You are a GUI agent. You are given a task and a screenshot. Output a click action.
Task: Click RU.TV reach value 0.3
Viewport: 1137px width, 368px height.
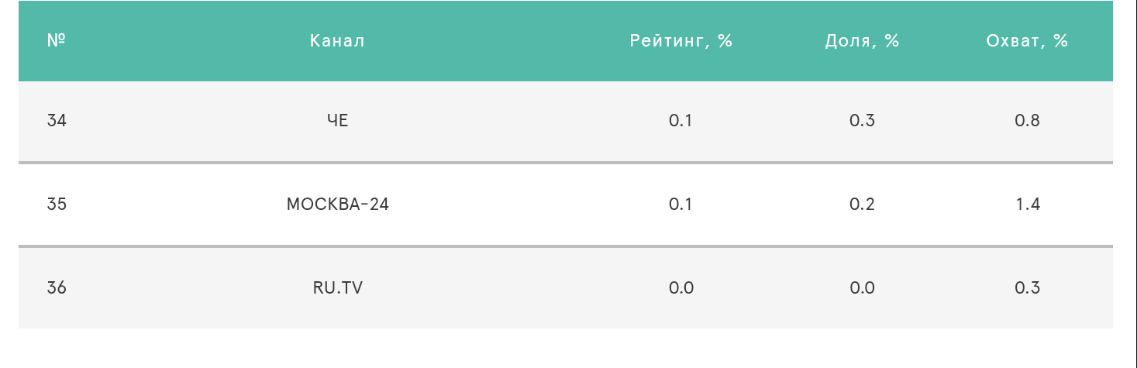(x=1027, y=288)
